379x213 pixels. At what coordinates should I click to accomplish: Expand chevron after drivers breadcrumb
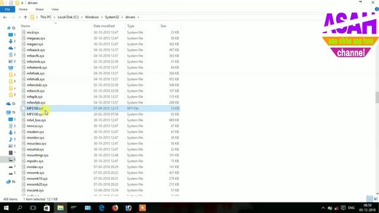pyautogui.click(x=138, y=17)
